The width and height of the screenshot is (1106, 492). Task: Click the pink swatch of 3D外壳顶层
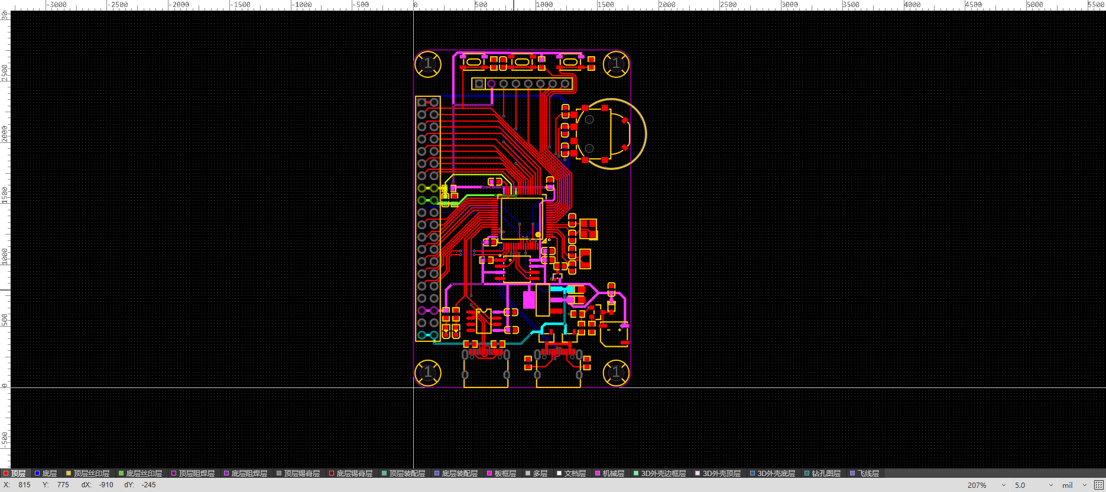(698, 473)
